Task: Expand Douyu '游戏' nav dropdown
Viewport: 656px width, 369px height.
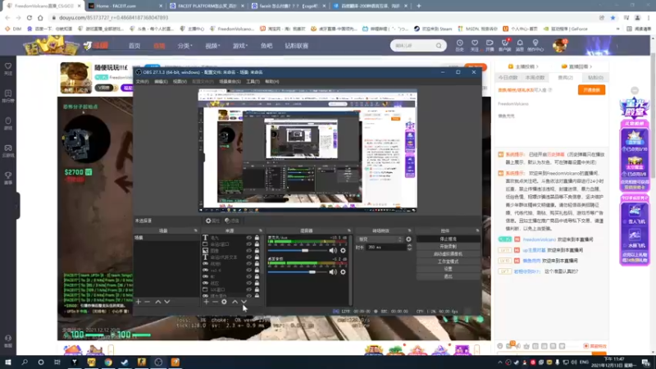Action: (240, 46)
